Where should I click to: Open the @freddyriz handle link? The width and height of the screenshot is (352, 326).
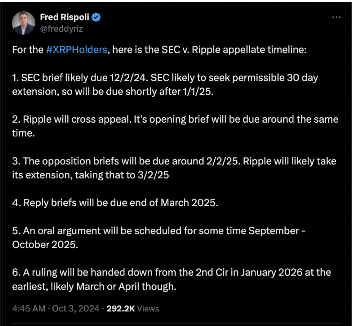(62, 28)
